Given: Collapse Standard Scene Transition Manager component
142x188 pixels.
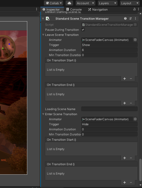Looking at the screenshot, I should click(x=43, y=19).
